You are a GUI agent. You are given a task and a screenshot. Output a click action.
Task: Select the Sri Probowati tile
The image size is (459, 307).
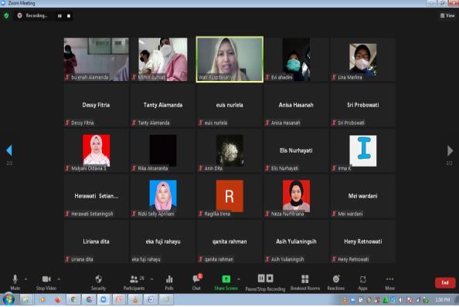point(363,105)
